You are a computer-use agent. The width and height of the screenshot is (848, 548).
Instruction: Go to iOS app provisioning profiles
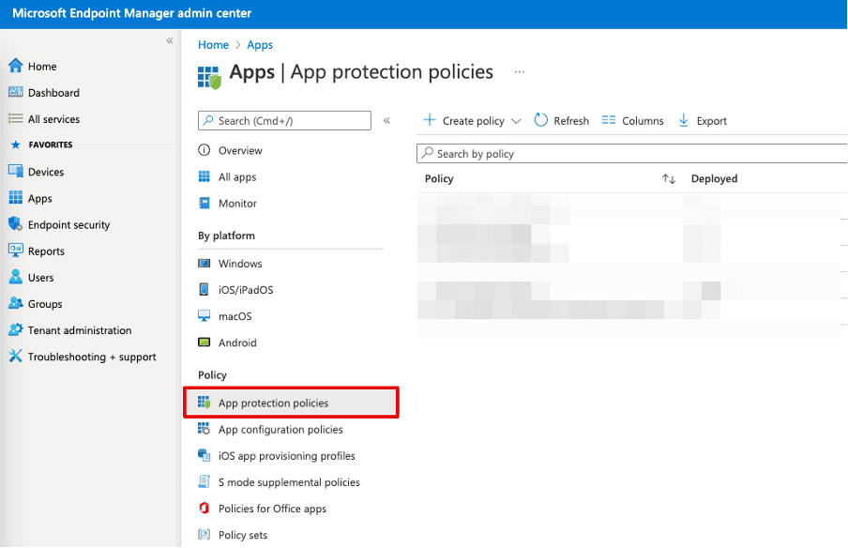pyautogui.click(x=286, y=456)
